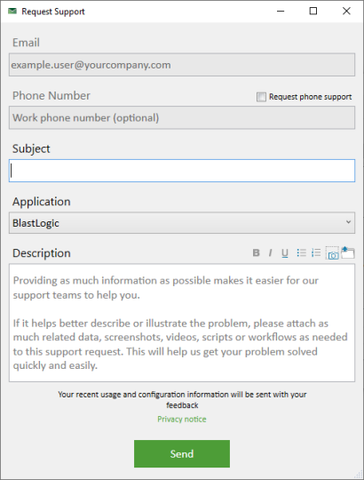Image resolution: width=364 pixels, height=480 pixels.
Task: Click the Subject text box
Action: coord(182,171)
